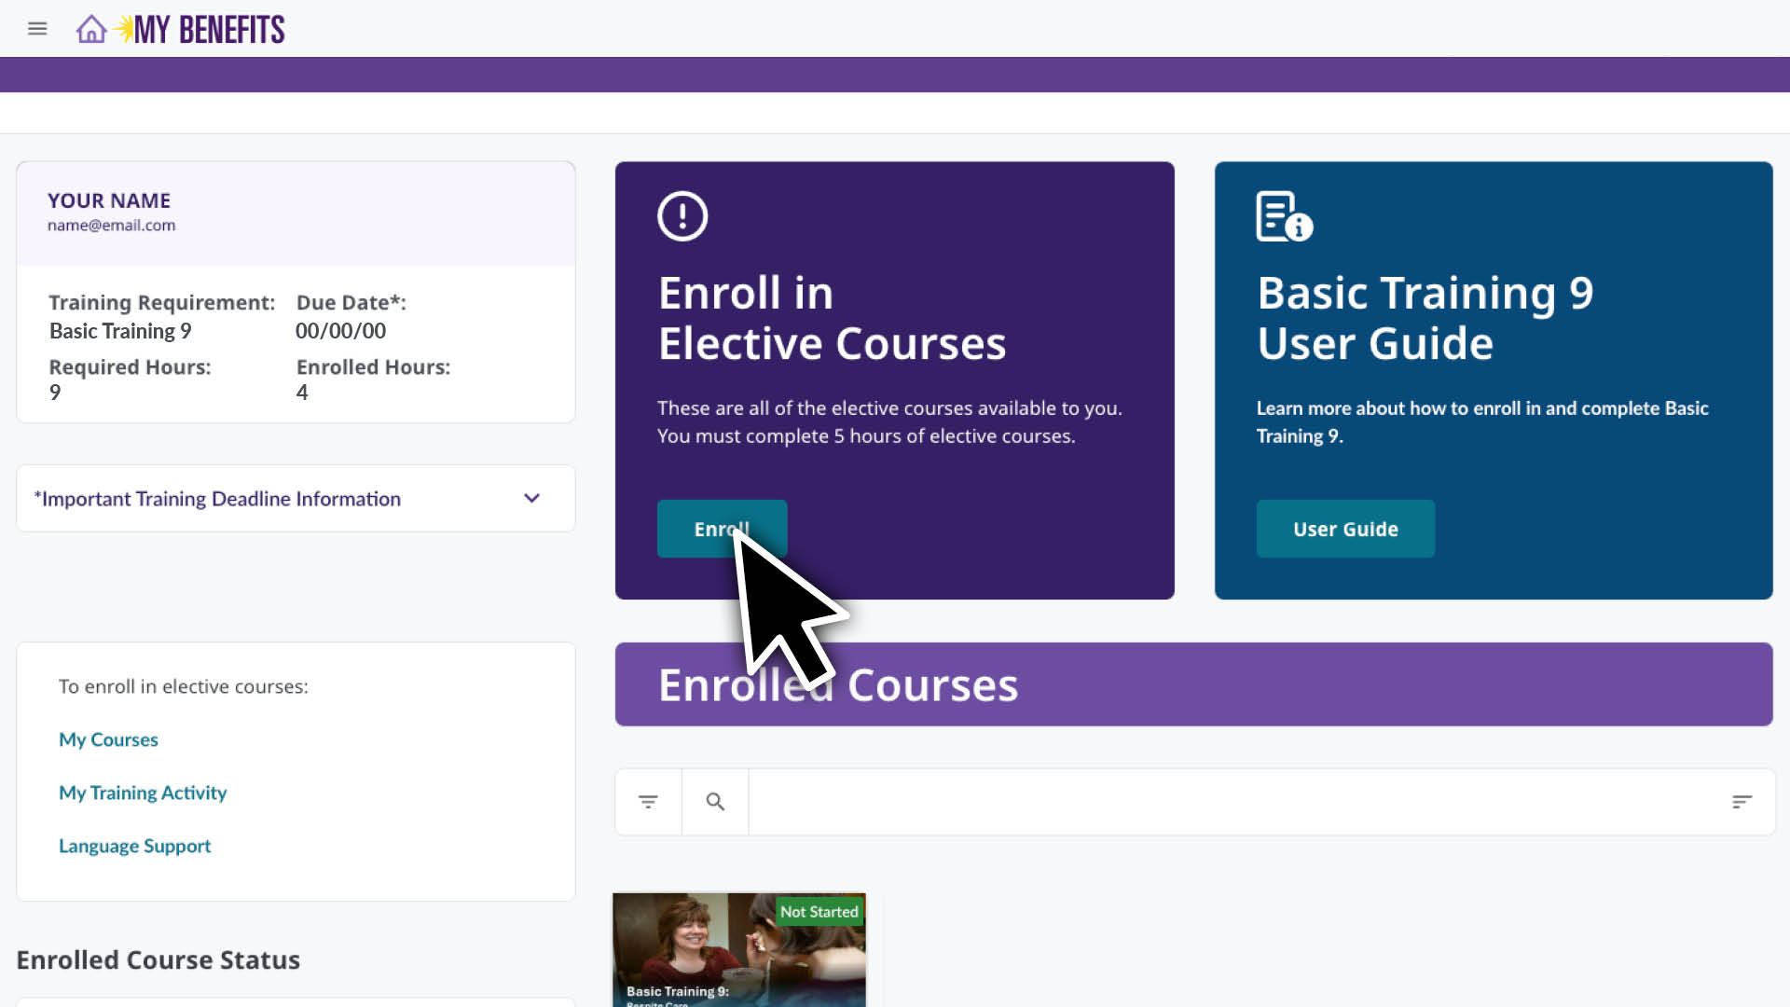Screen dimensions: 1790x1007
Task: Open the hamburger navigation menu
Action: (37, 29)
